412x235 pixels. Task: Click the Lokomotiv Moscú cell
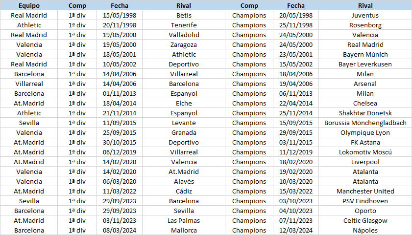365,152
